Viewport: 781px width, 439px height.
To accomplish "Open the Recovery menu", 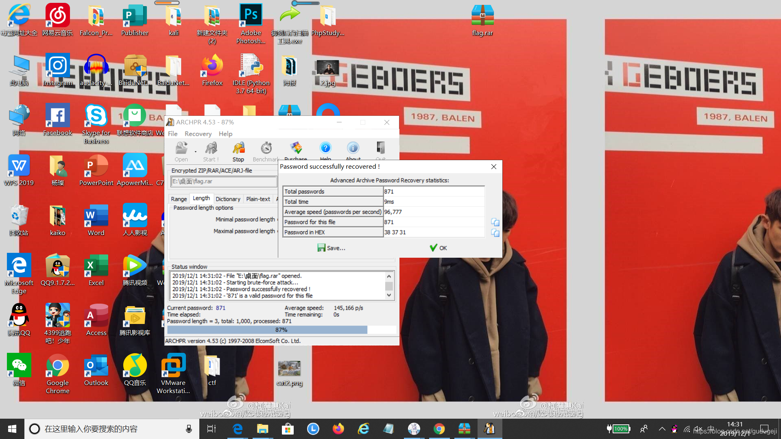I will 198,134.
